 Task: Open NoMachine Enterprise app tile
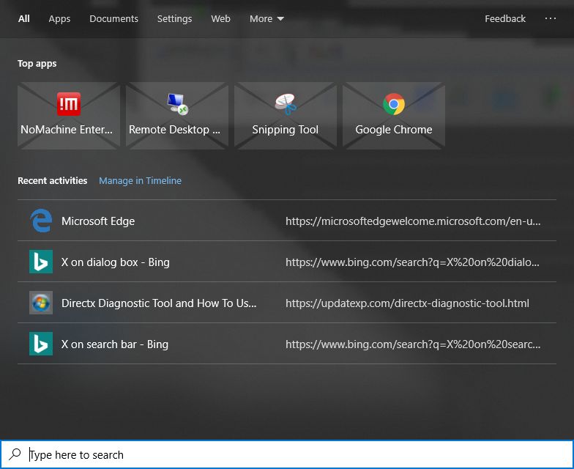[68, 116]
